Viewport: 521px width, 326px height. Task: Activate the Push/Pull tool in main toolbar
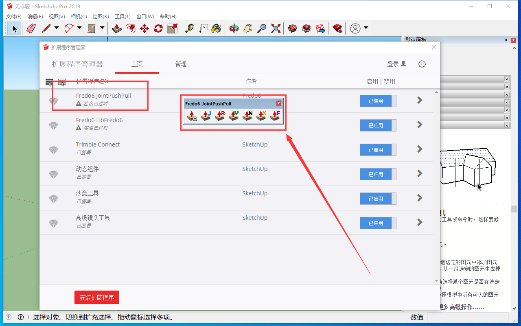click(117, 28)
